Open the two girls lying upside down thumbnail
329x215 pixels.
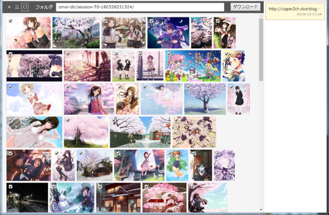[29, 165]
